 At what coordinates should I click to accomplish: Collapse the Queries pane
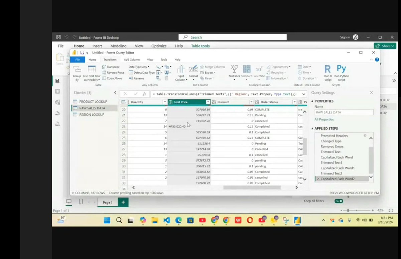115,92
